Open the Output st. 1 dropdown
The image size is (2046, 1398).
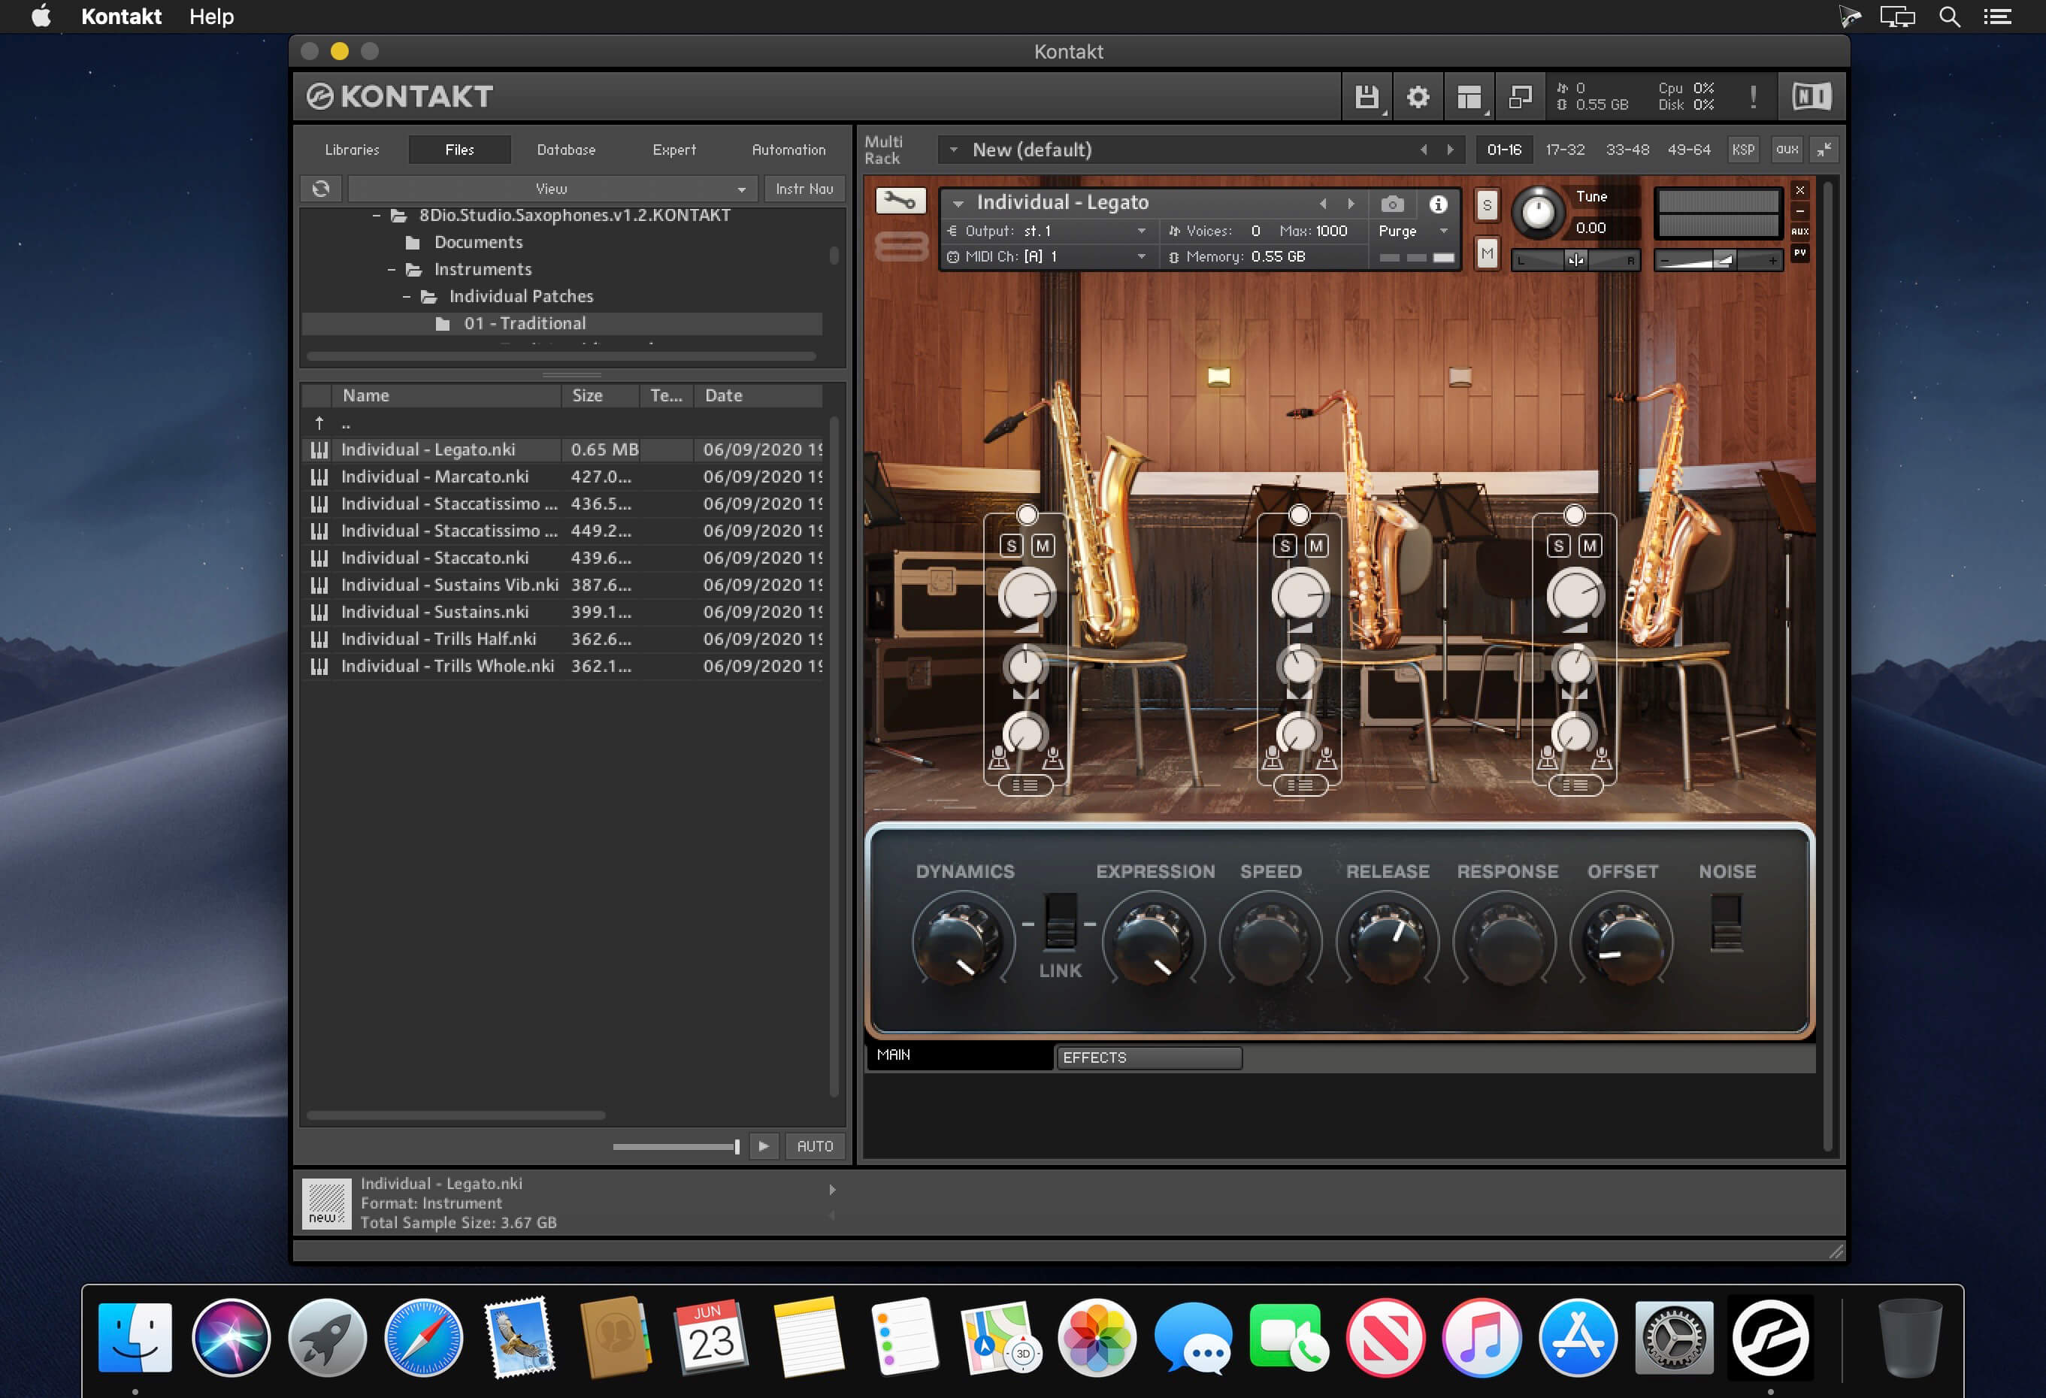(1047, 231)
